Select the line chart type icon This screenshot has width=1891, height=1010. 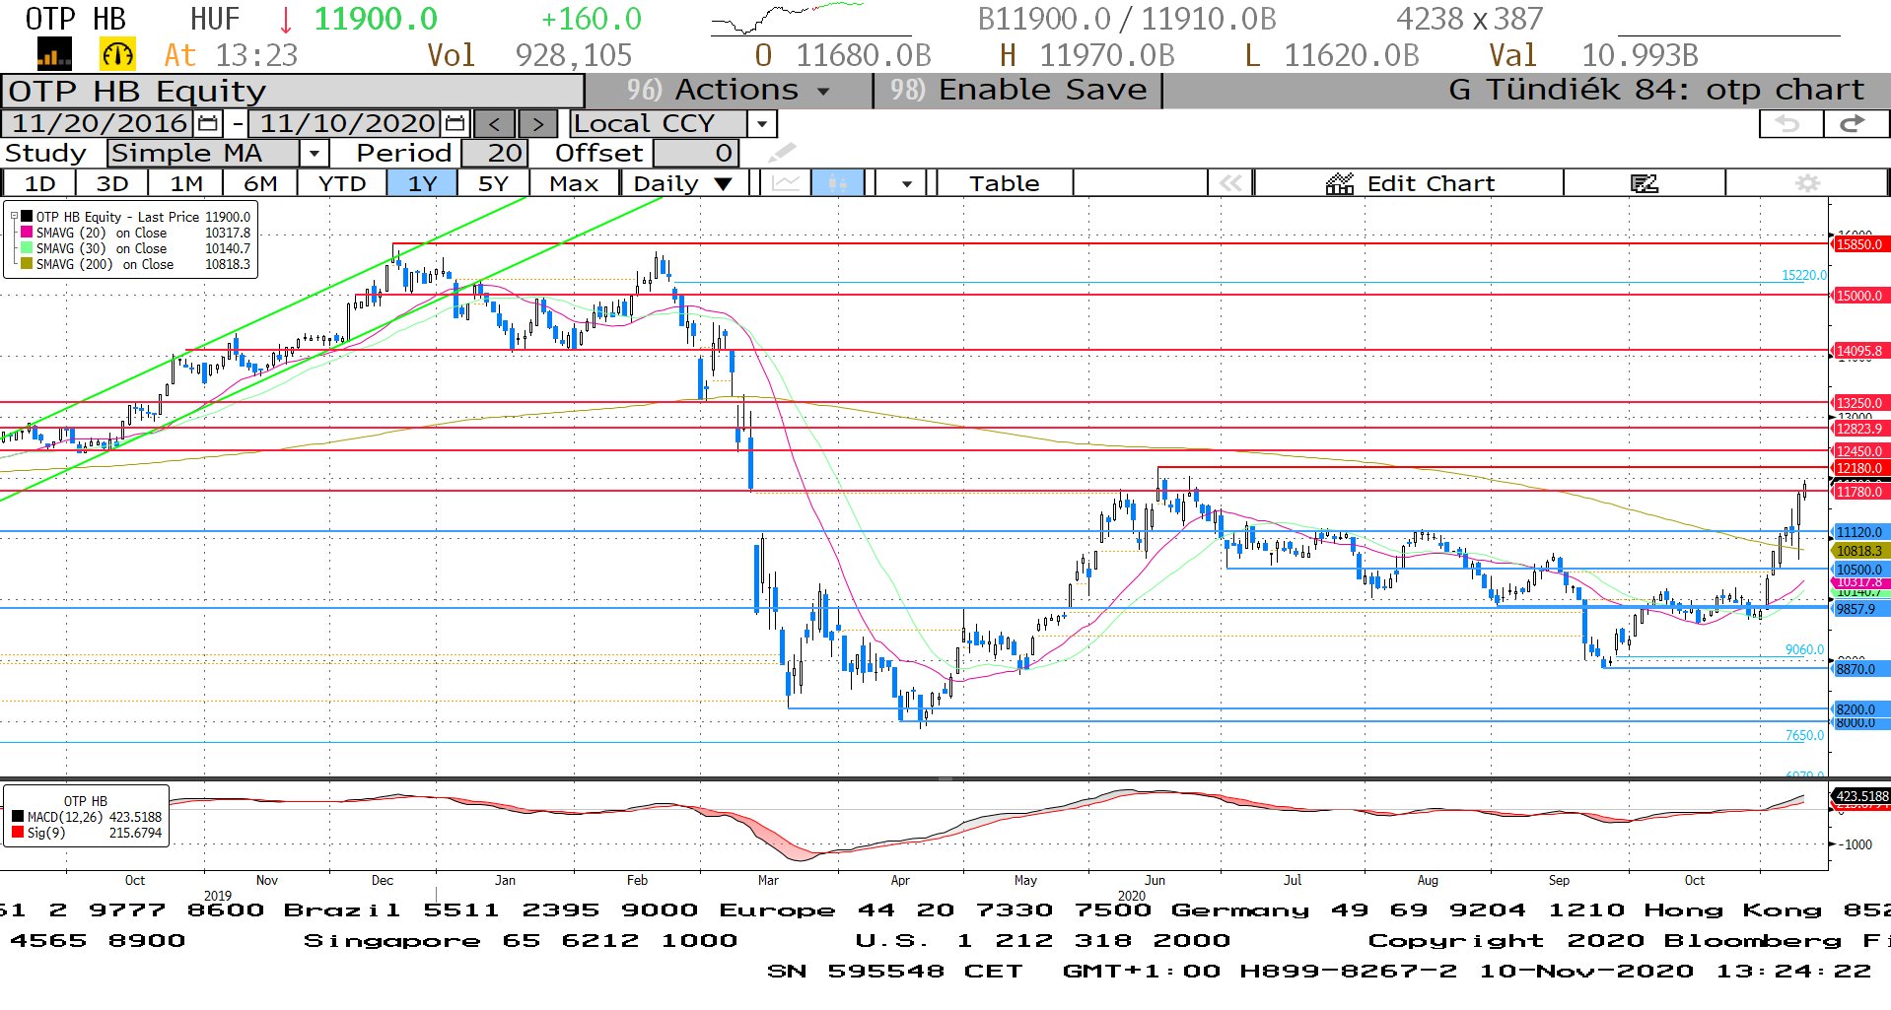coord(786,183)
